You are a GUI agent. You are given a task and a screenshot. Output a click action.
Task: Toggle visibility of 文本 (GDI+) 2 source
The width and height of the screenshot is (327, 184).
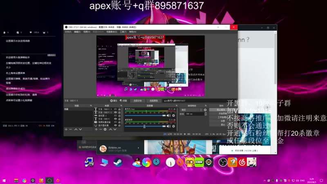115,112
